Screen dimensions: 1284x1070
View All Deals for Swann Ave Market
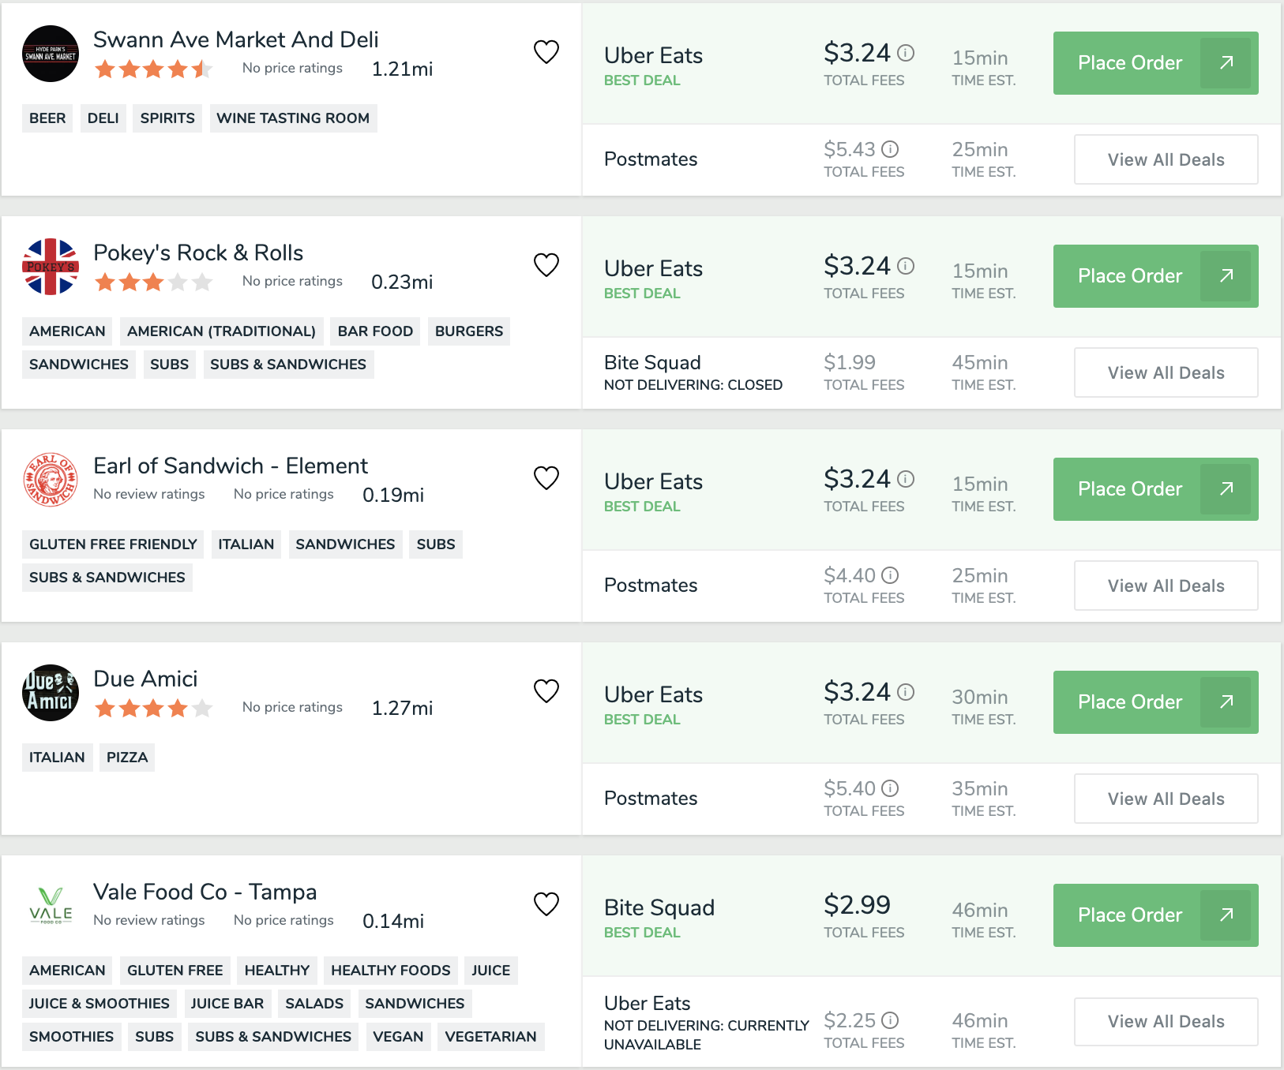pos(1166,159)
